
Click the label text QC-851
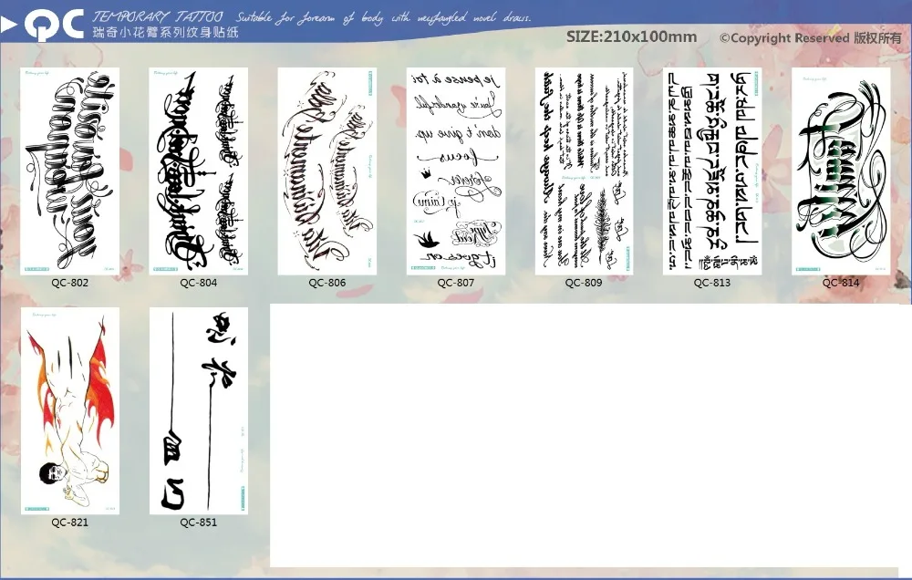(x=198, y=523)
